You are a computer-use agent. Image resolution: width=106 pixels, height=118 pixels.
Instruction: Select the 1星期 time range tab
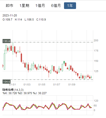click(x=24, y=6)
